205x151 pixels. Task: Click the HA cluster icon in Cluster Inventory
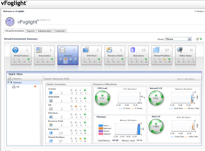tap(51, 109)
